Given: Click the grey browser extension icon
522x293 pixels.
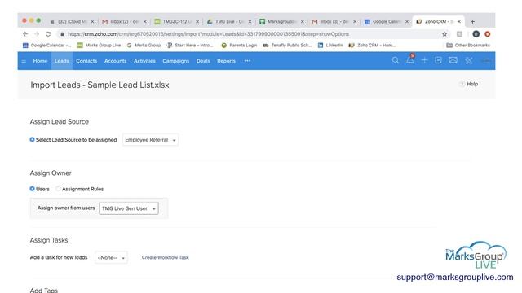Looking at the screenshot, I should pyautogui.click(x=459, y=34).
